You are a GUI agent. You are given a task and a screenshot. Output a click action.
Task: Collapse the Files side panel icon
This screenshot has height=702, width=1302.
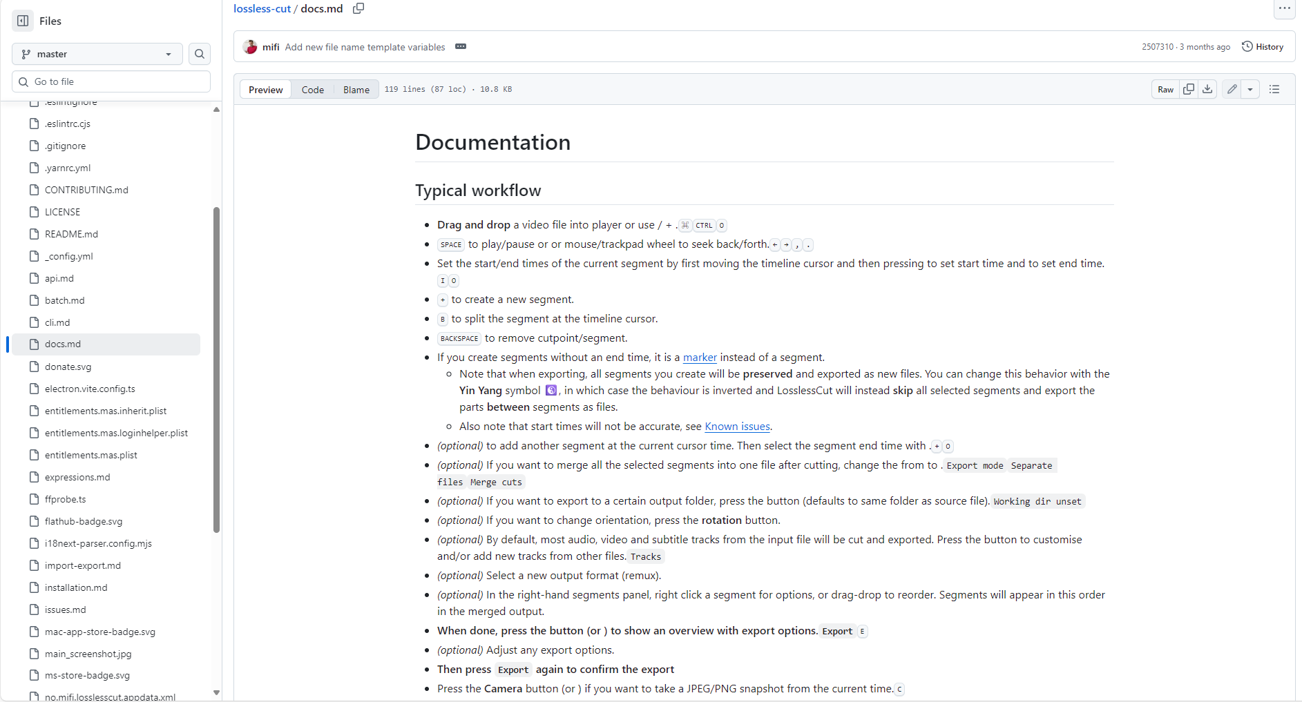click(x=23, y=21)
